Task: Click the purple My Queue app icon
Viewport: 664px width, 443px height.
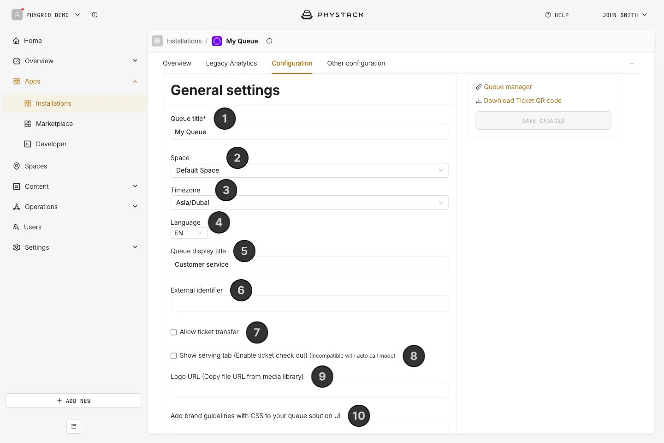Action: click(217, 41)
